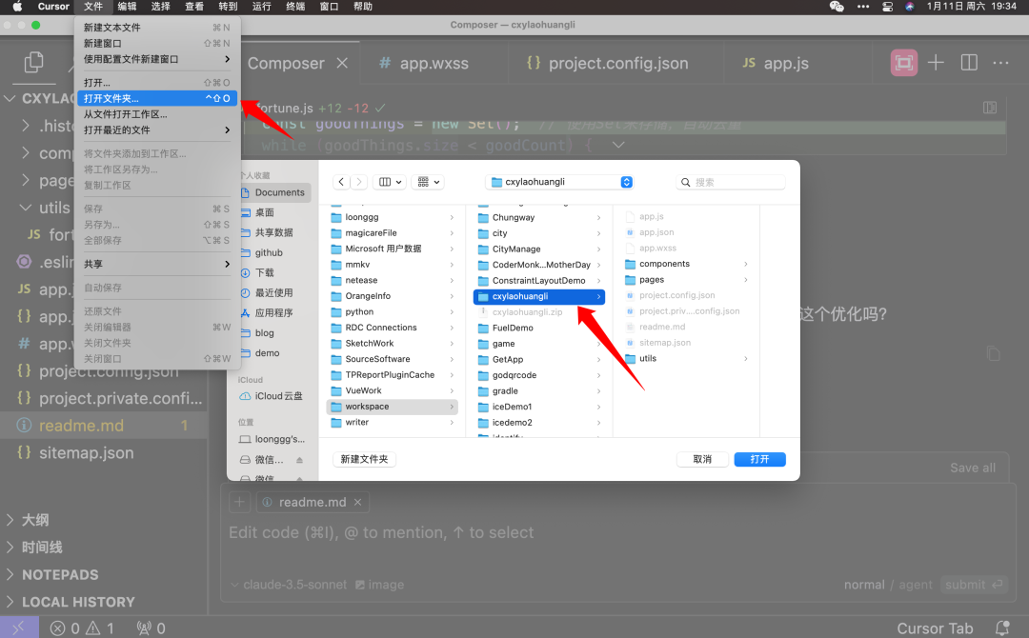Expand the code diff chevron
The image size is (1029, 638).
click(x=618, y=145)
